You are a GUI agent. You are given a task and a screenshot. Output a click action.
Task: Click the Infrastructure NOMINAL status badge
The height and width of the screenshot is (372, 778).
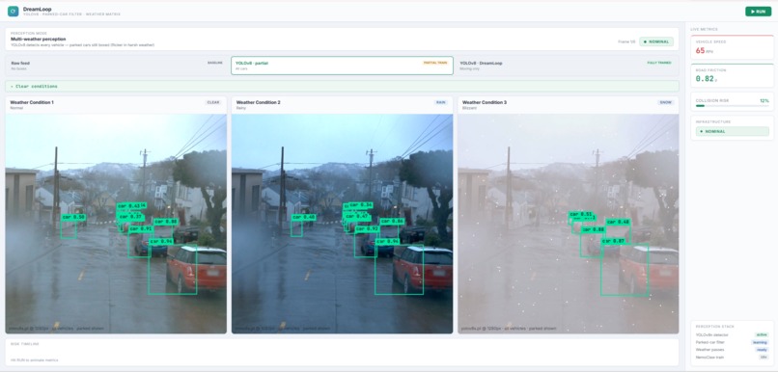pyautogui.click(x=732, y=131)
